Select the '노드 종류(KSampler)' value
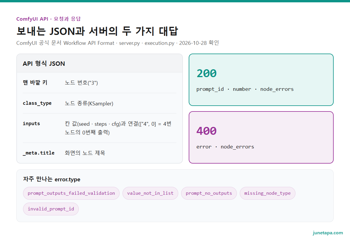The width and height of the screenshot is (350, 241). tap(89, 103)
